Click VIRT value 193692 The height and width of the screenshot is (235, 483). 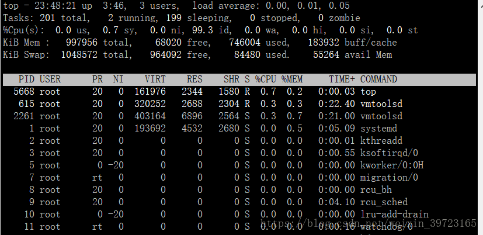150,129
